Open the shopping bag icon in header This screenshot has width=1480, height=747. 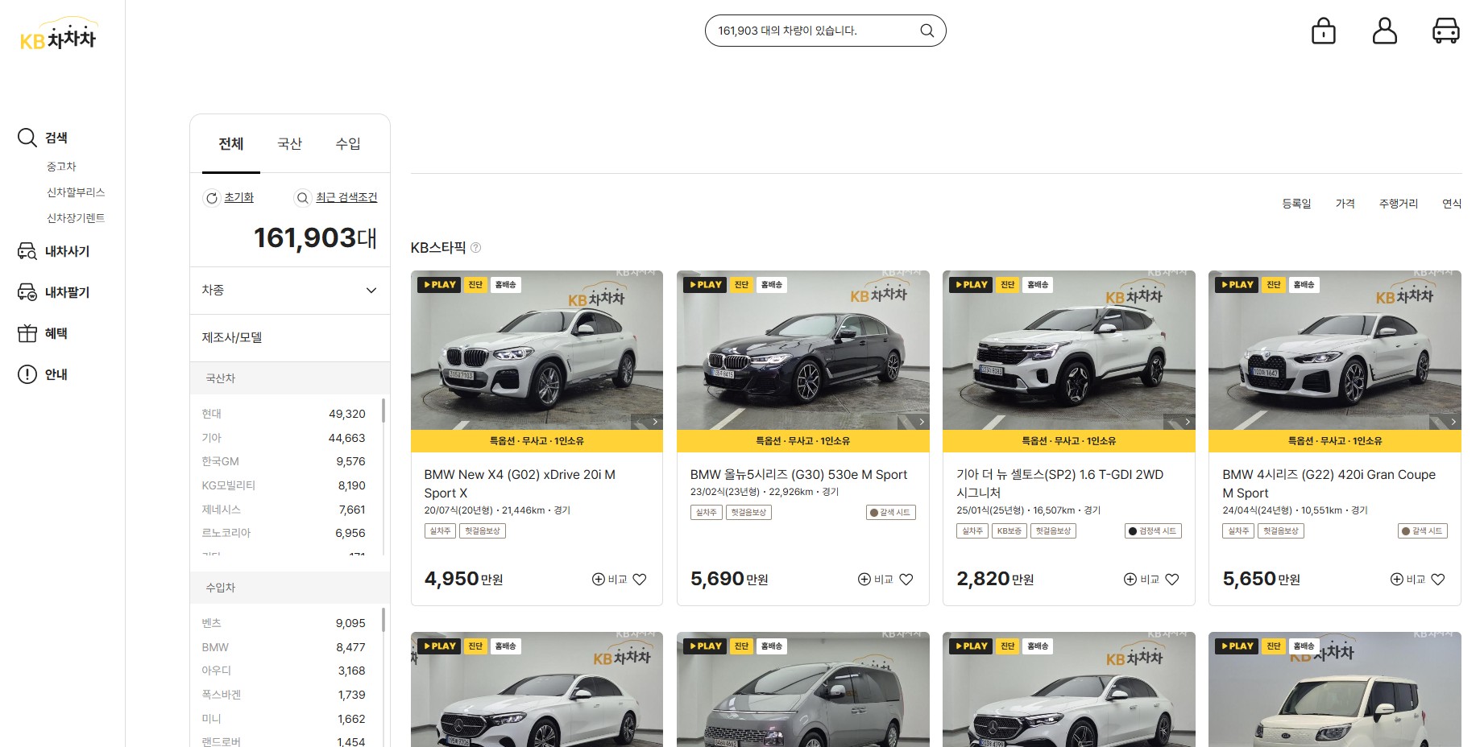(x=1324, y=31)
